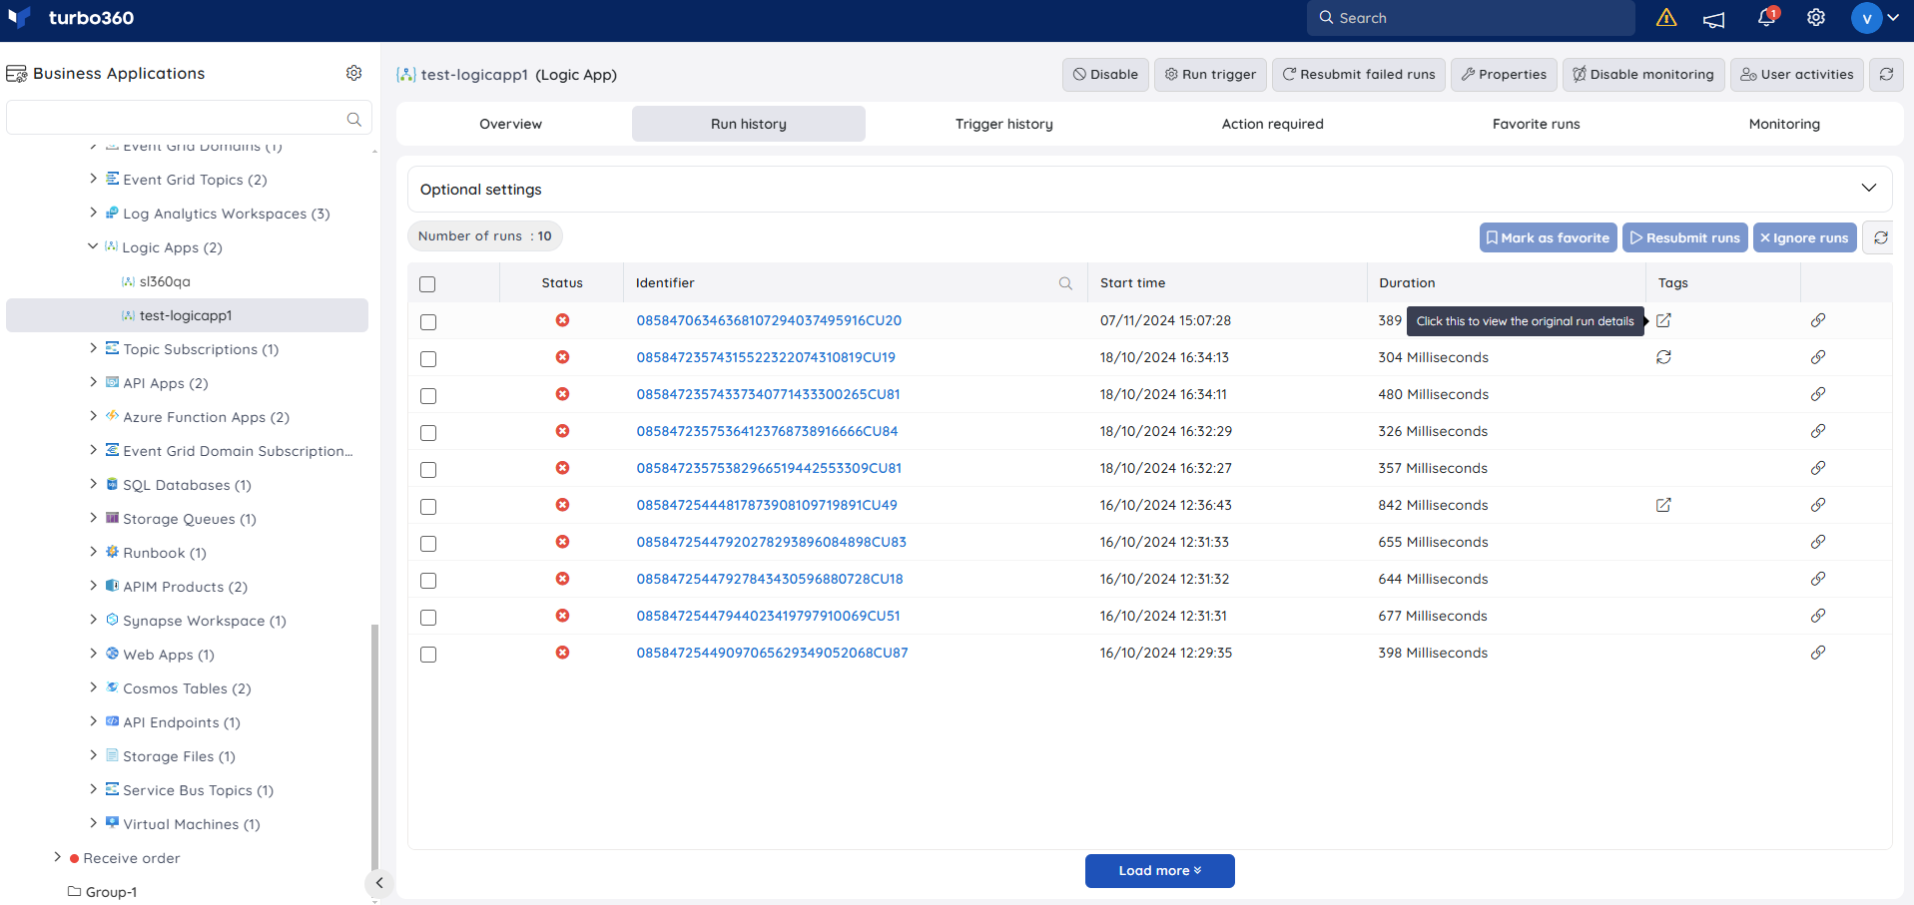Copy link for run ending CU20
1914x905 pixels.
(x=1818, y=320)
